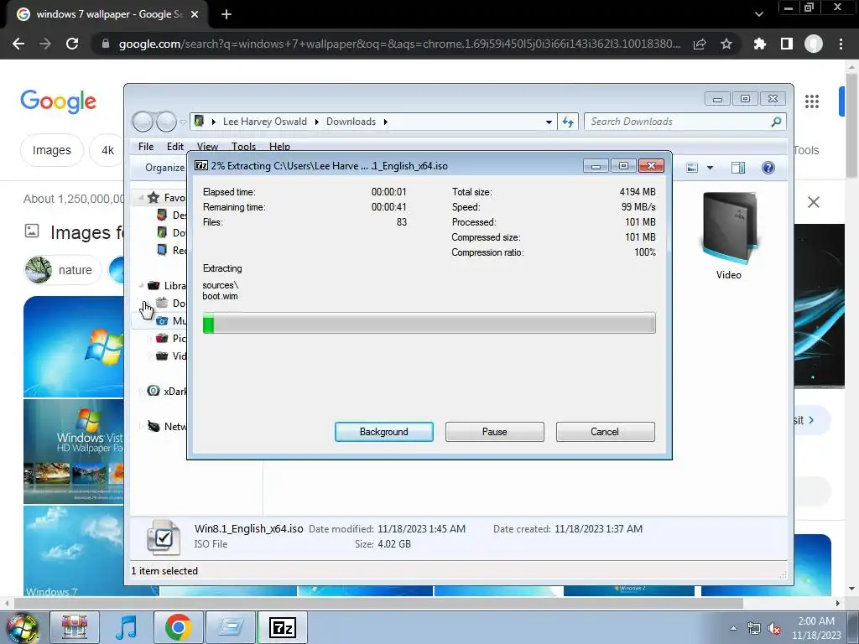The width and height of the screenshot is (859, 644).
Task: Expand the arrow after Lee Harvey Oswald
Action: point(316,122)
